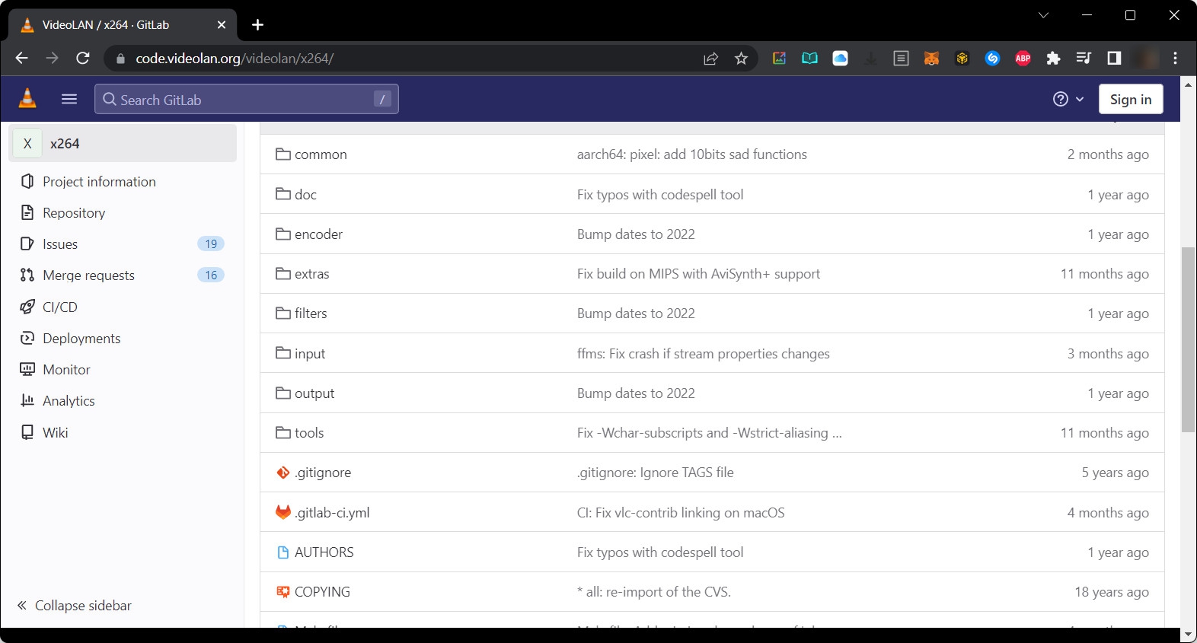
Task: Open the Chrome three-dot menu
Action: [x=1176, y=59]
